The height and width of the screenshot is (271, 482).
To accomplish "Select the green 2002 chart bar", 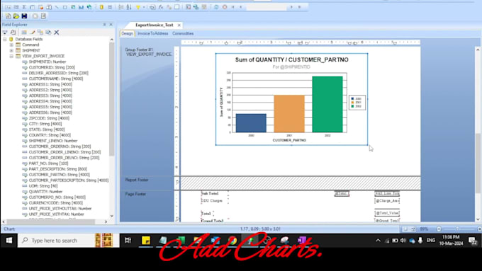I will (327, 104).
